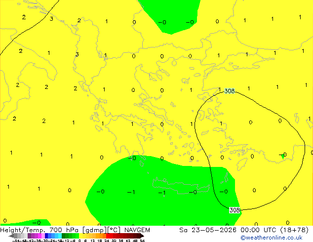Click the dark blue swatch in the legend

coord(46,236)
